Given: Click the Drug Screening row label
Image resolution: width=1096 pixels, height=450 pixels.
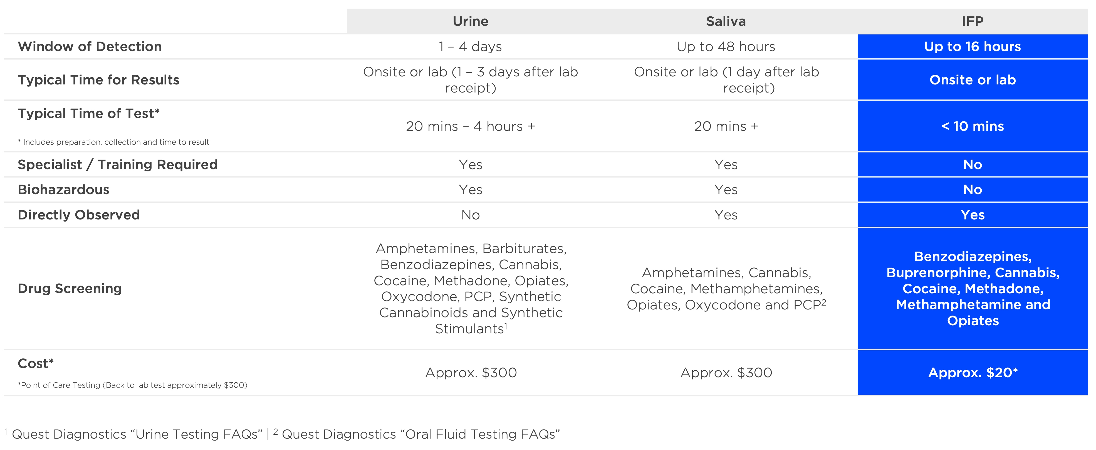Looking at the screenshot, I should 70,289.
